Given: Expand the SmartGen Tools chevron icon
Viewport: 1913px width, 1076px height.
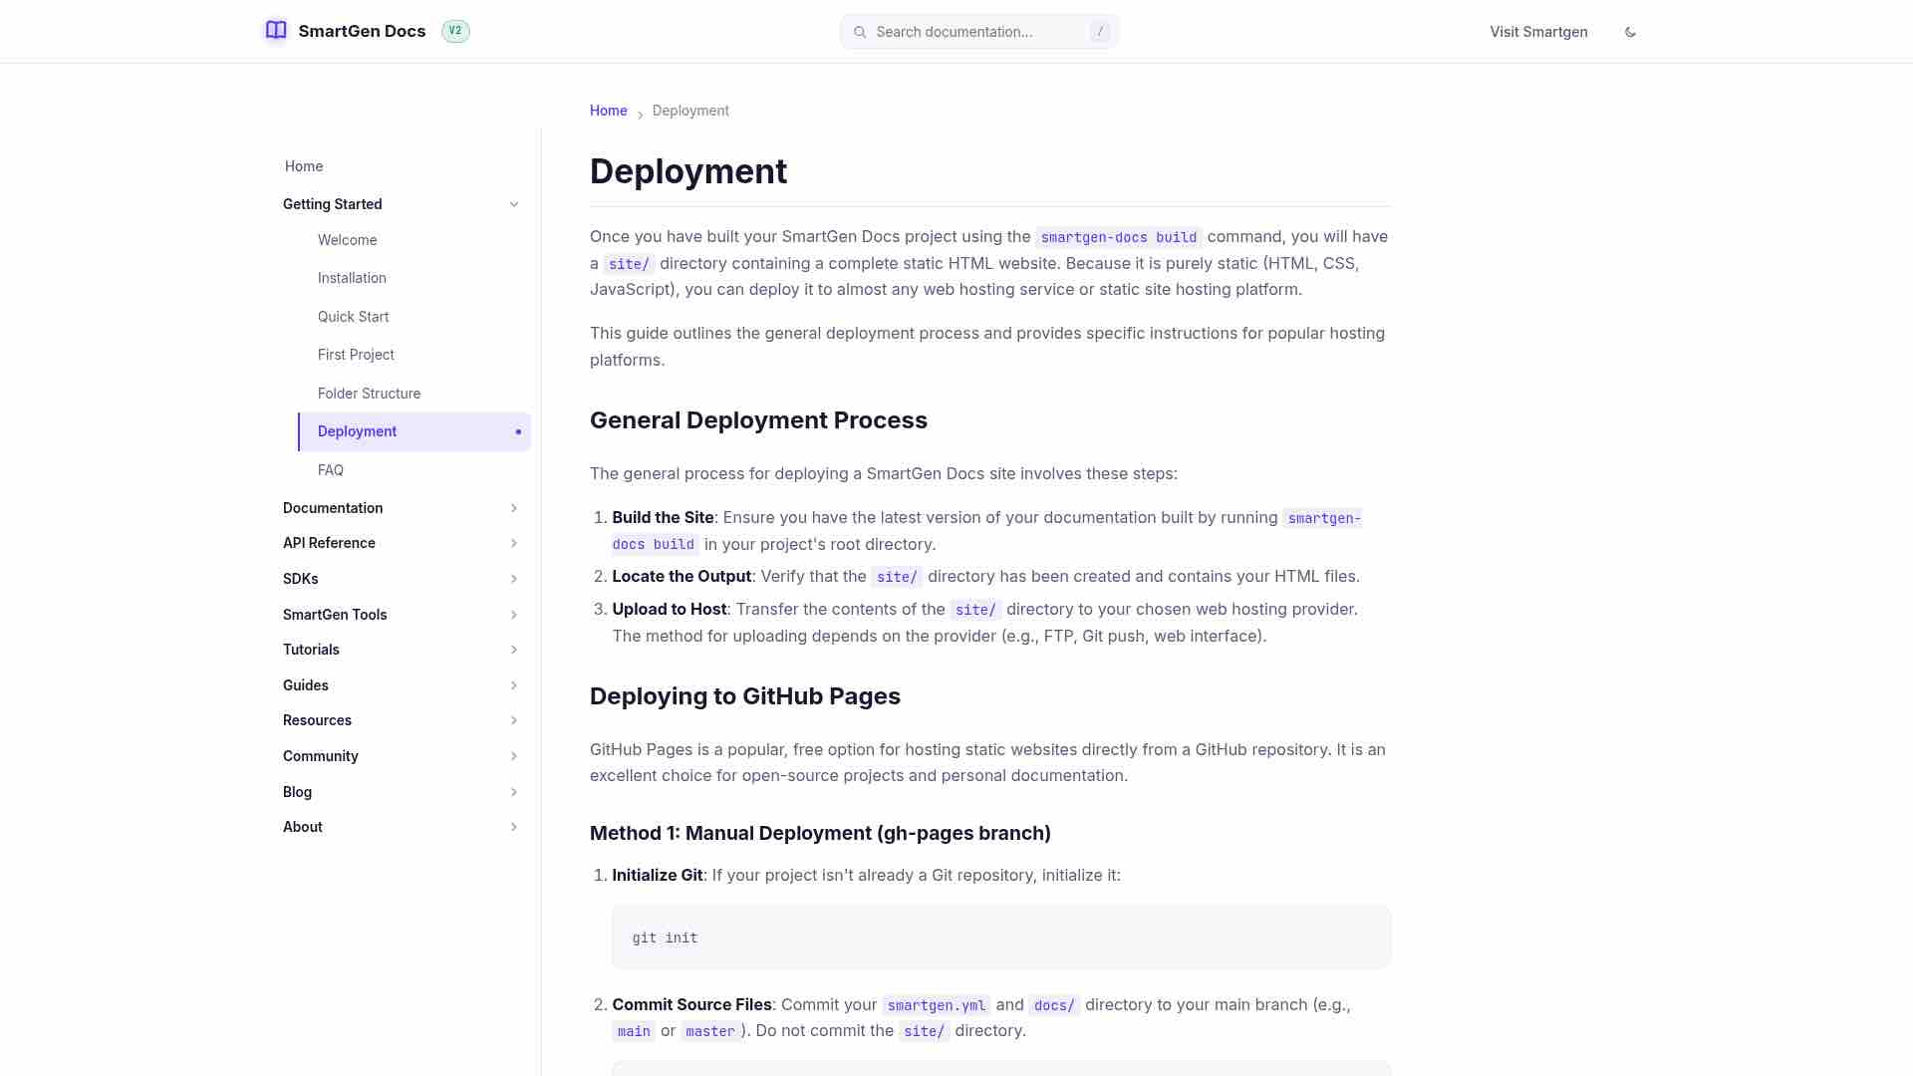Looking at the screenshot, I should tap(514, 615).
